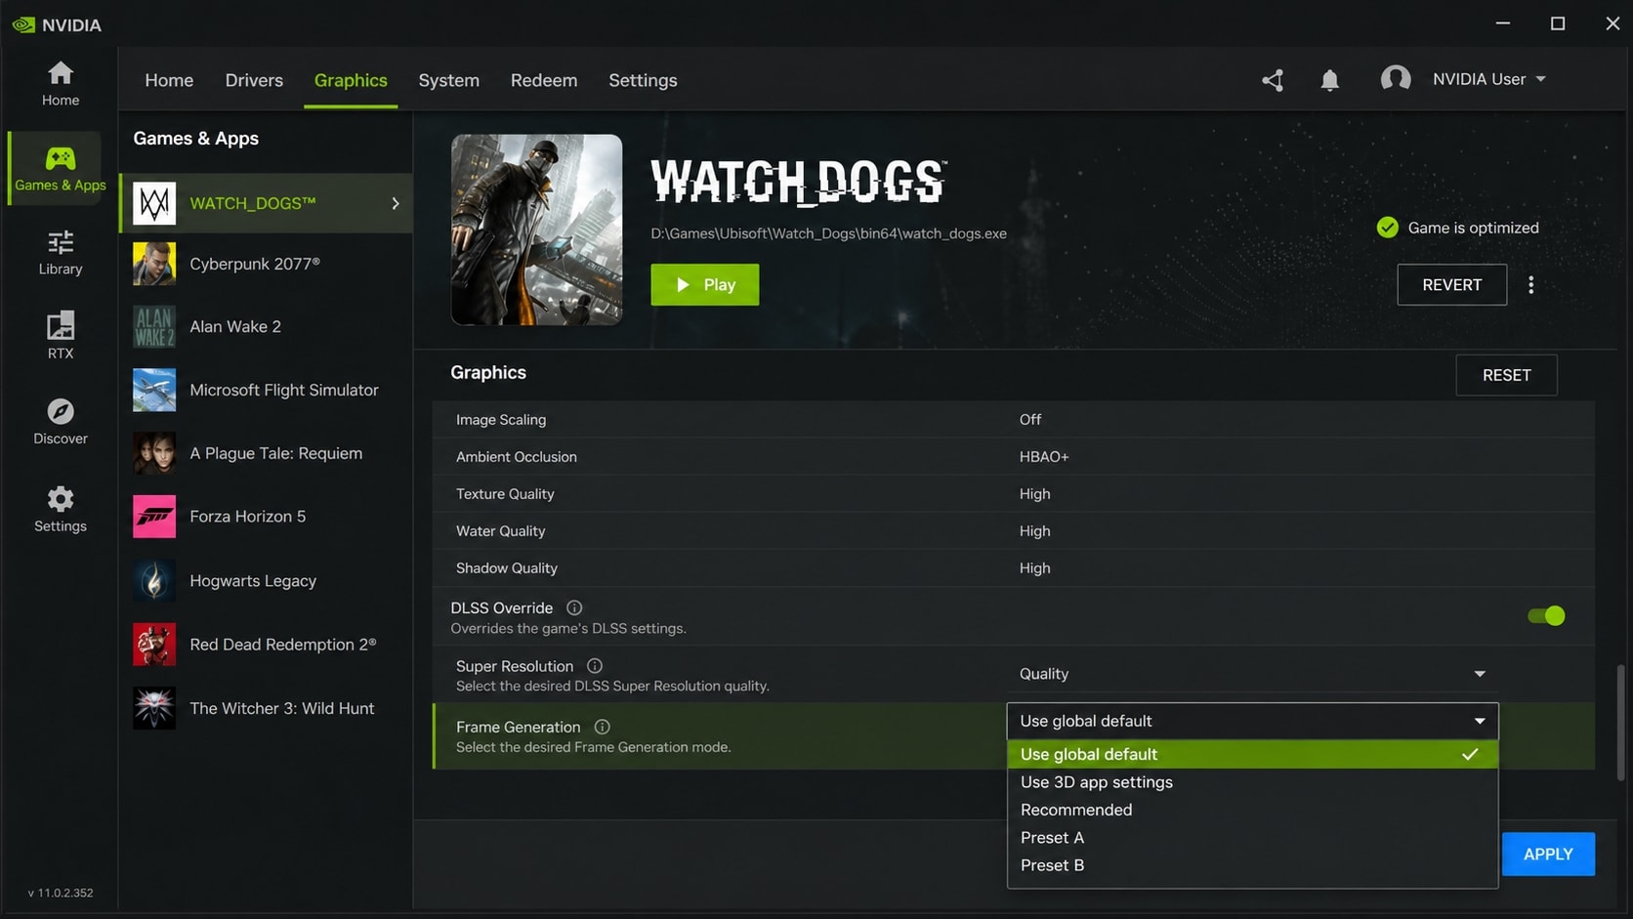This screenshot has width=1633, height=919.
Task: Switch to the Redeem tab
Action: [x=544, y=80]
